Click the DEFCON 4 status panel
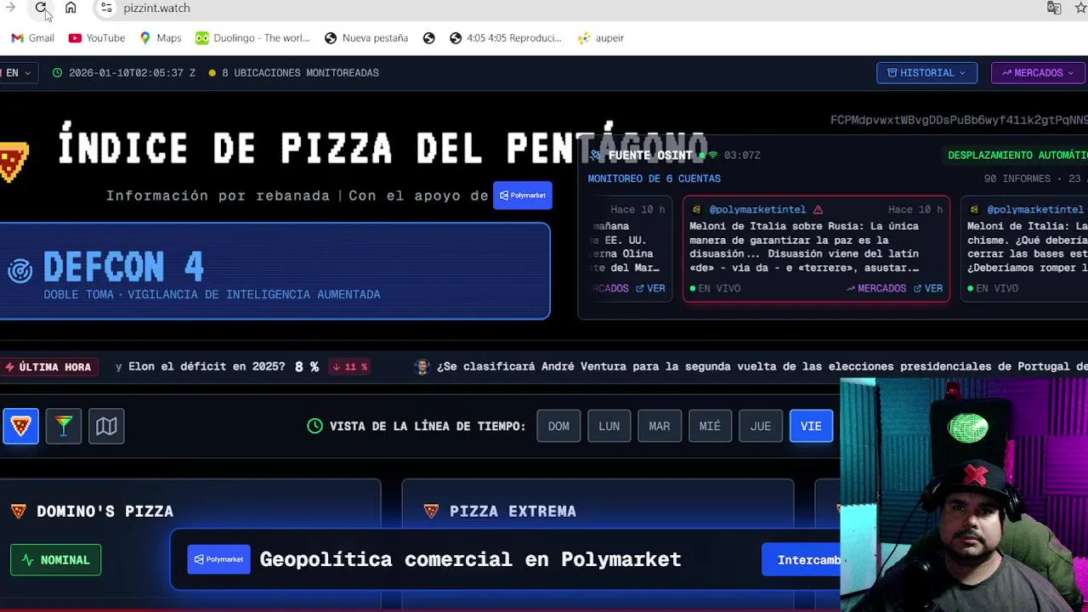This screenshot has height=612, width=1088. [275, 271]
